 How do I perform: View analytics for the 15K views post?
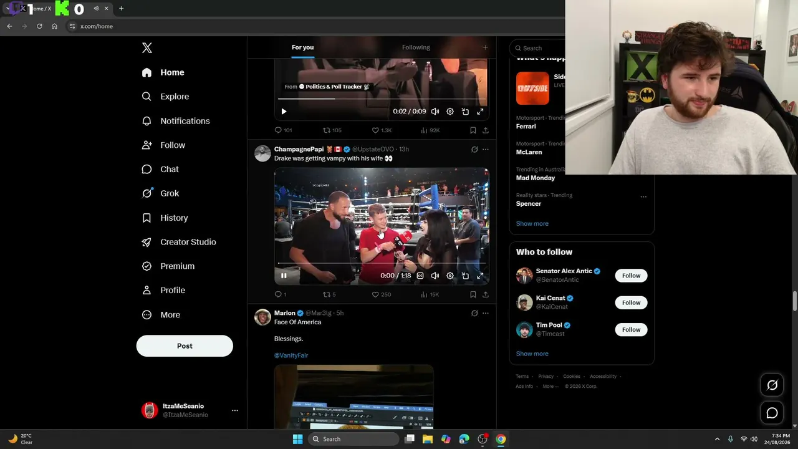coord(430,294)
